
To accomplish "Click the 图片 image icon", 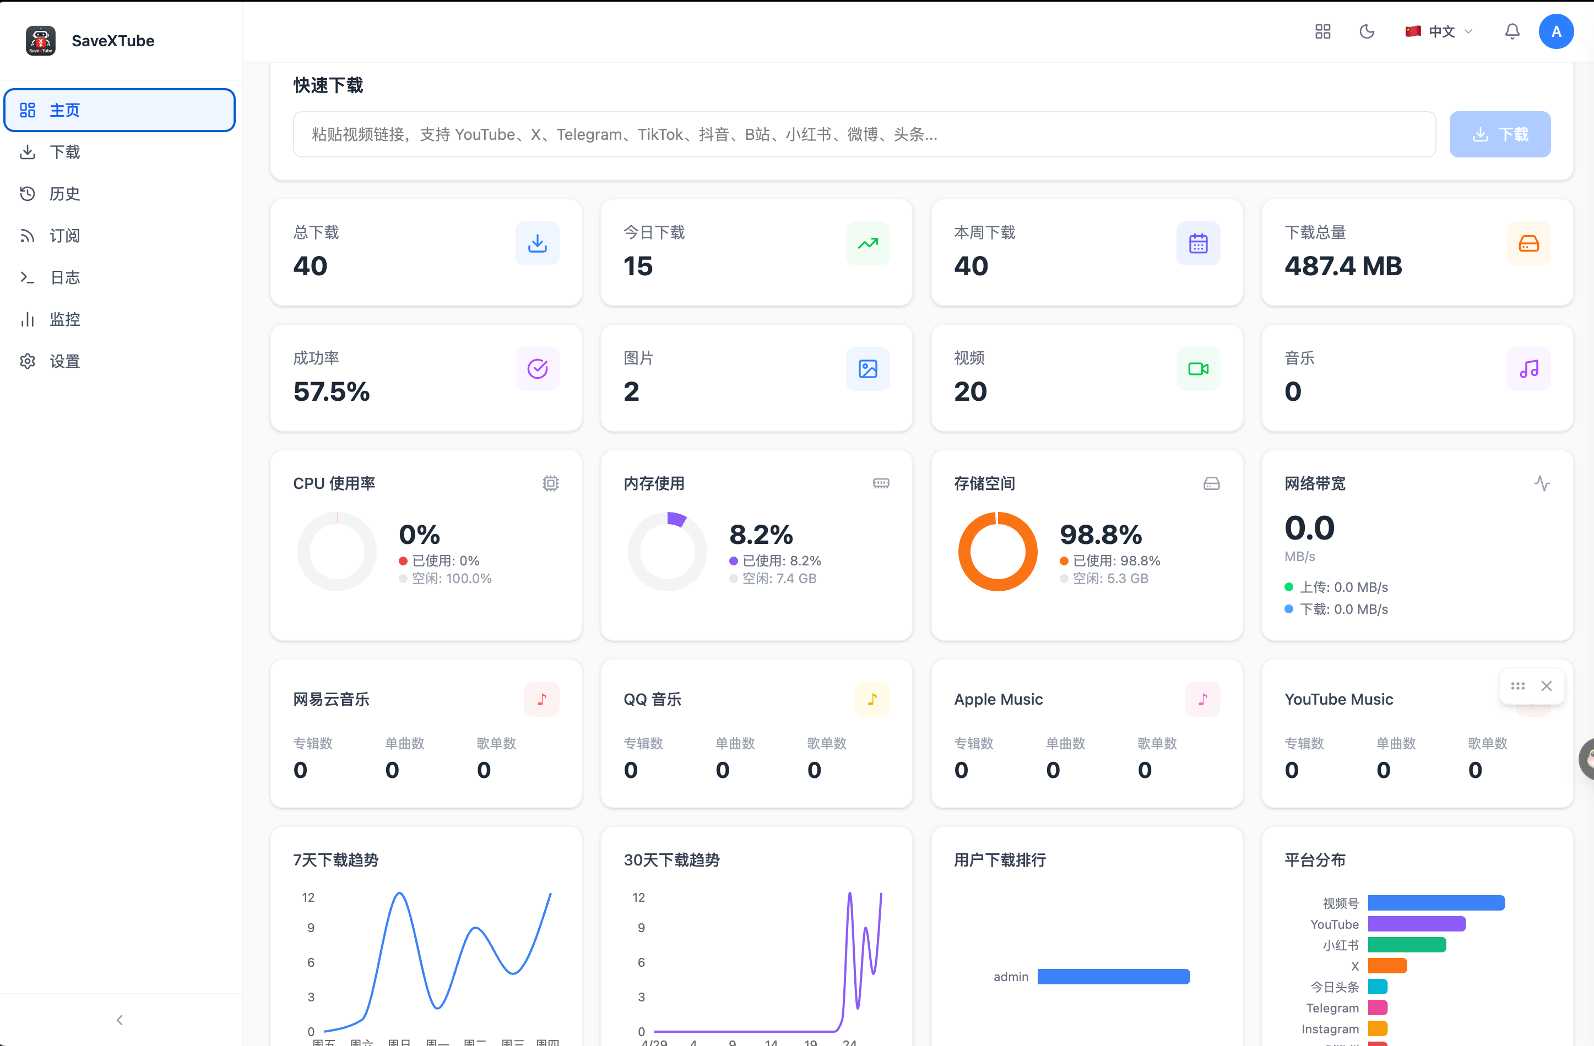I will pyautogui.click(x=868, y=369).
